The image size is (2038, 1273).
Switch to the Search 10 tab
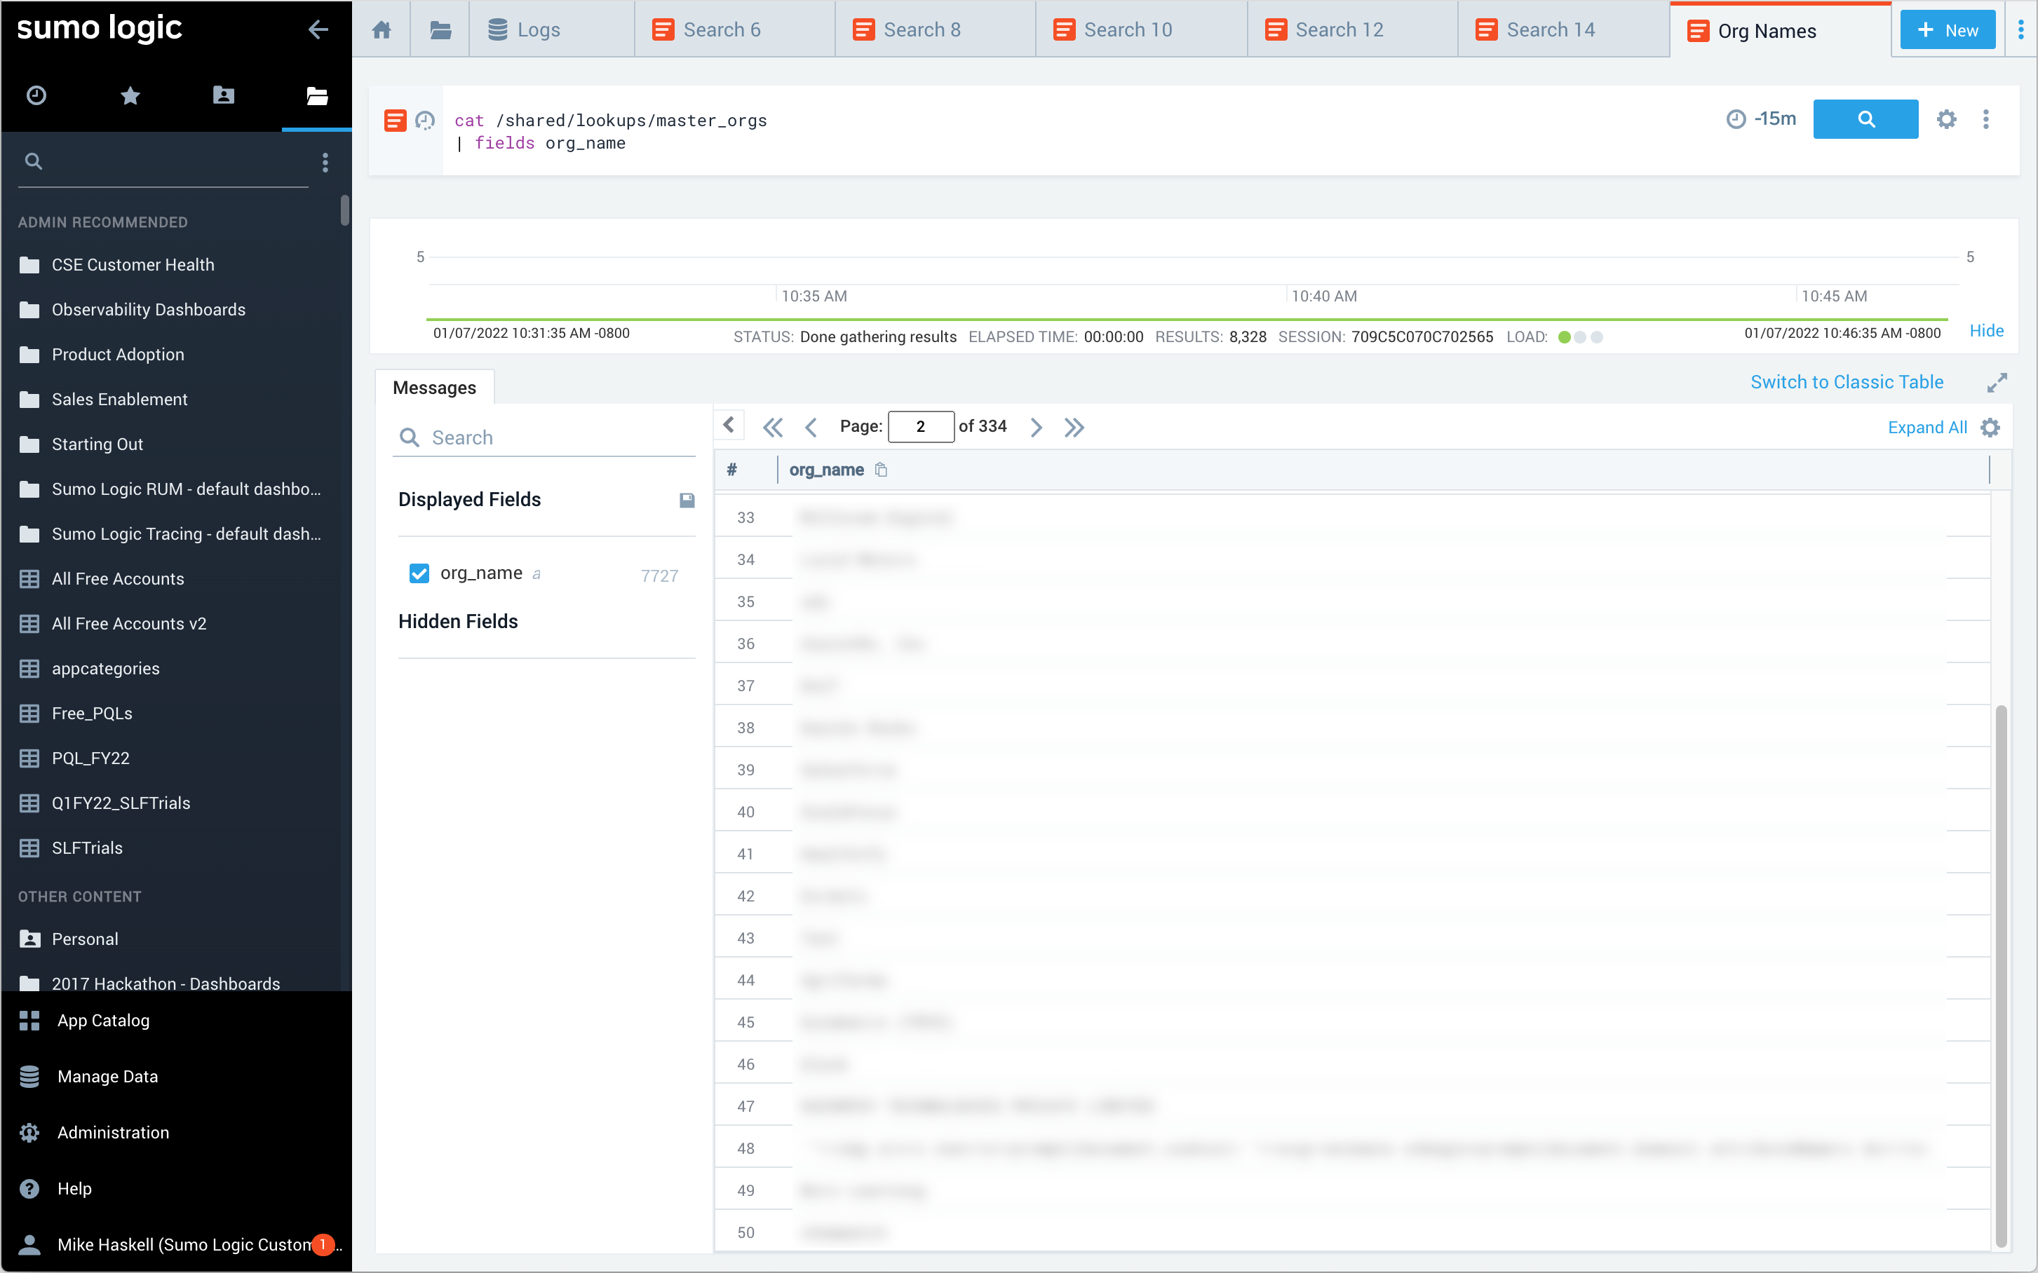[x=1127, y=30]
